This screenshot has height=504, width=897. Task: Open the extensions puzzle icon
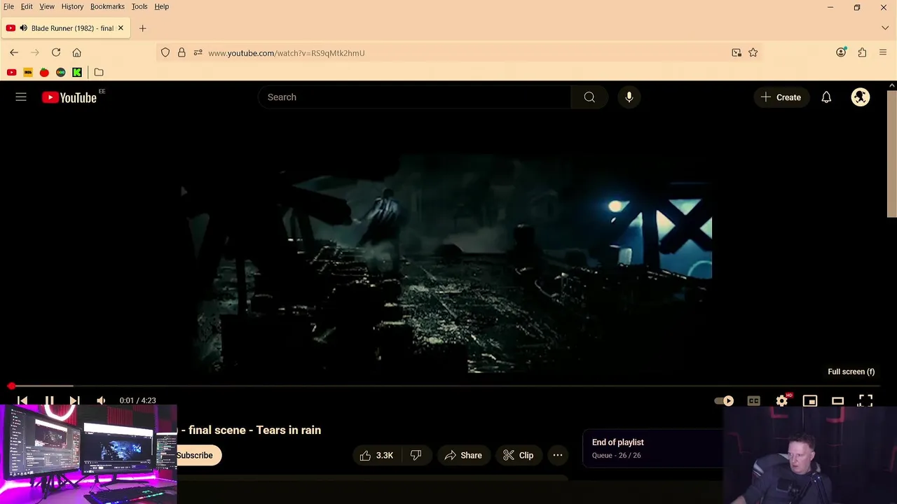pyautogui.click(x=862, y=52)
